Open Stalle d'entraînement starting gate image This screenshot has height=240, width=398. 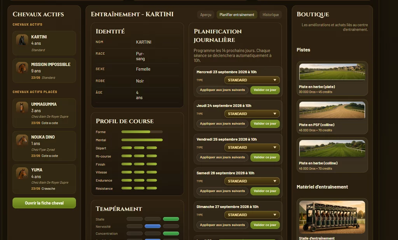coord(332,217)
